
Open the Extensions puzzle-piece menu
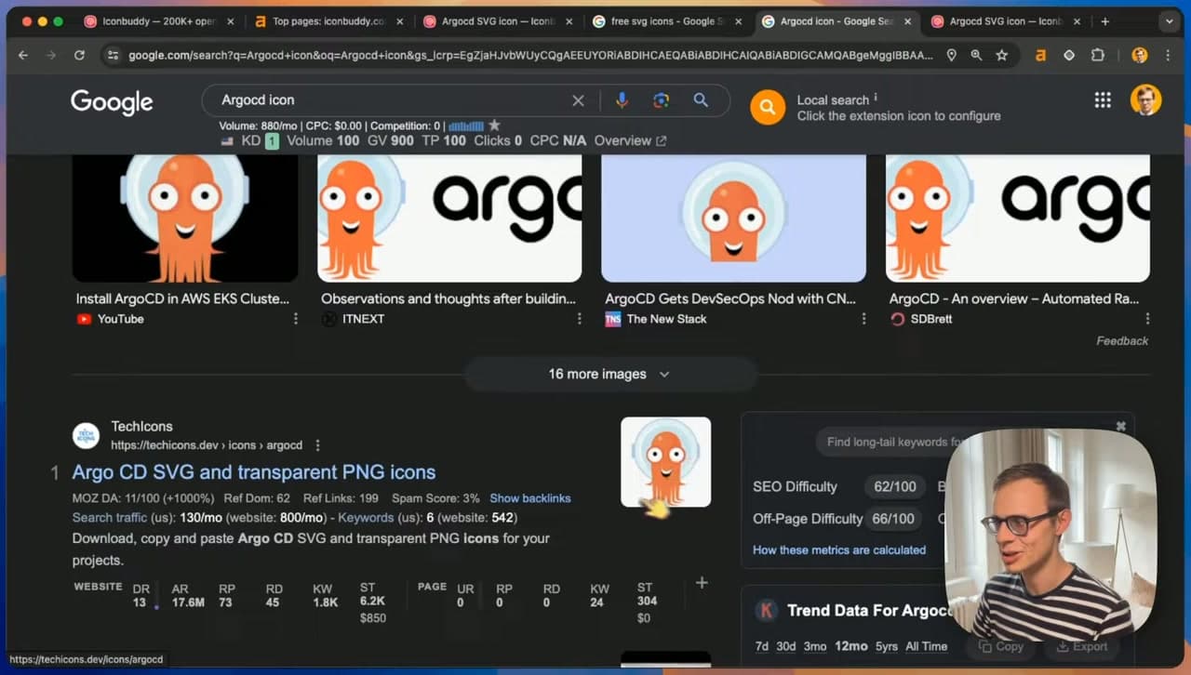pyautogui.click(x=1098, y=56)
